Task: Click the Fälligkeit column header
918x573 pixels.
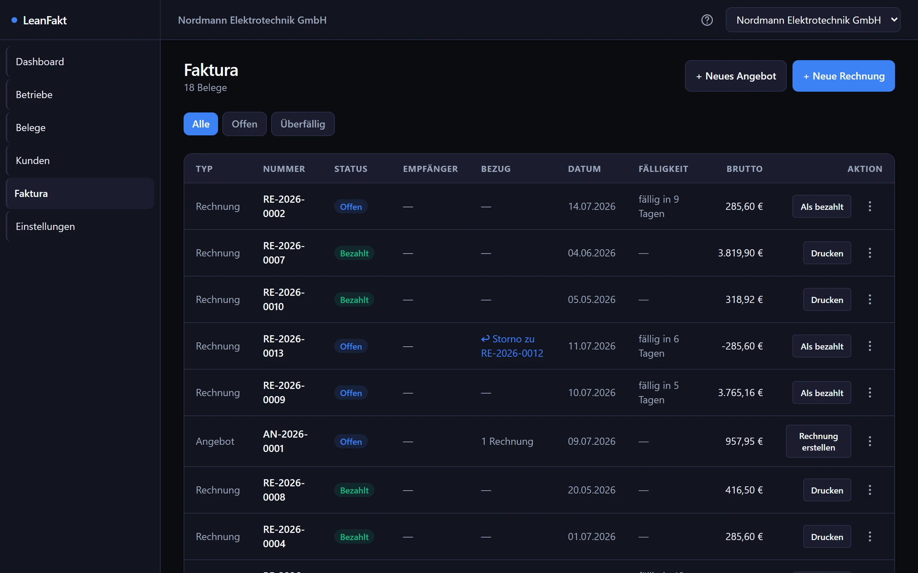Action: pyautogui.click(x=663, y=169)
